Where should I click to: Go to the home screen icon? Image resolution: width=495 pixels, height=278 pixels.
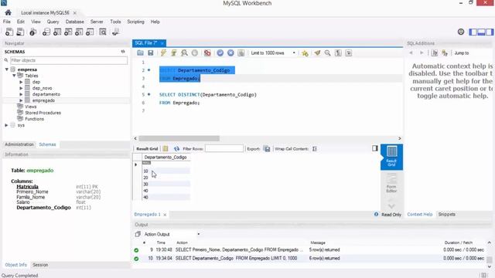click(9, 12)
